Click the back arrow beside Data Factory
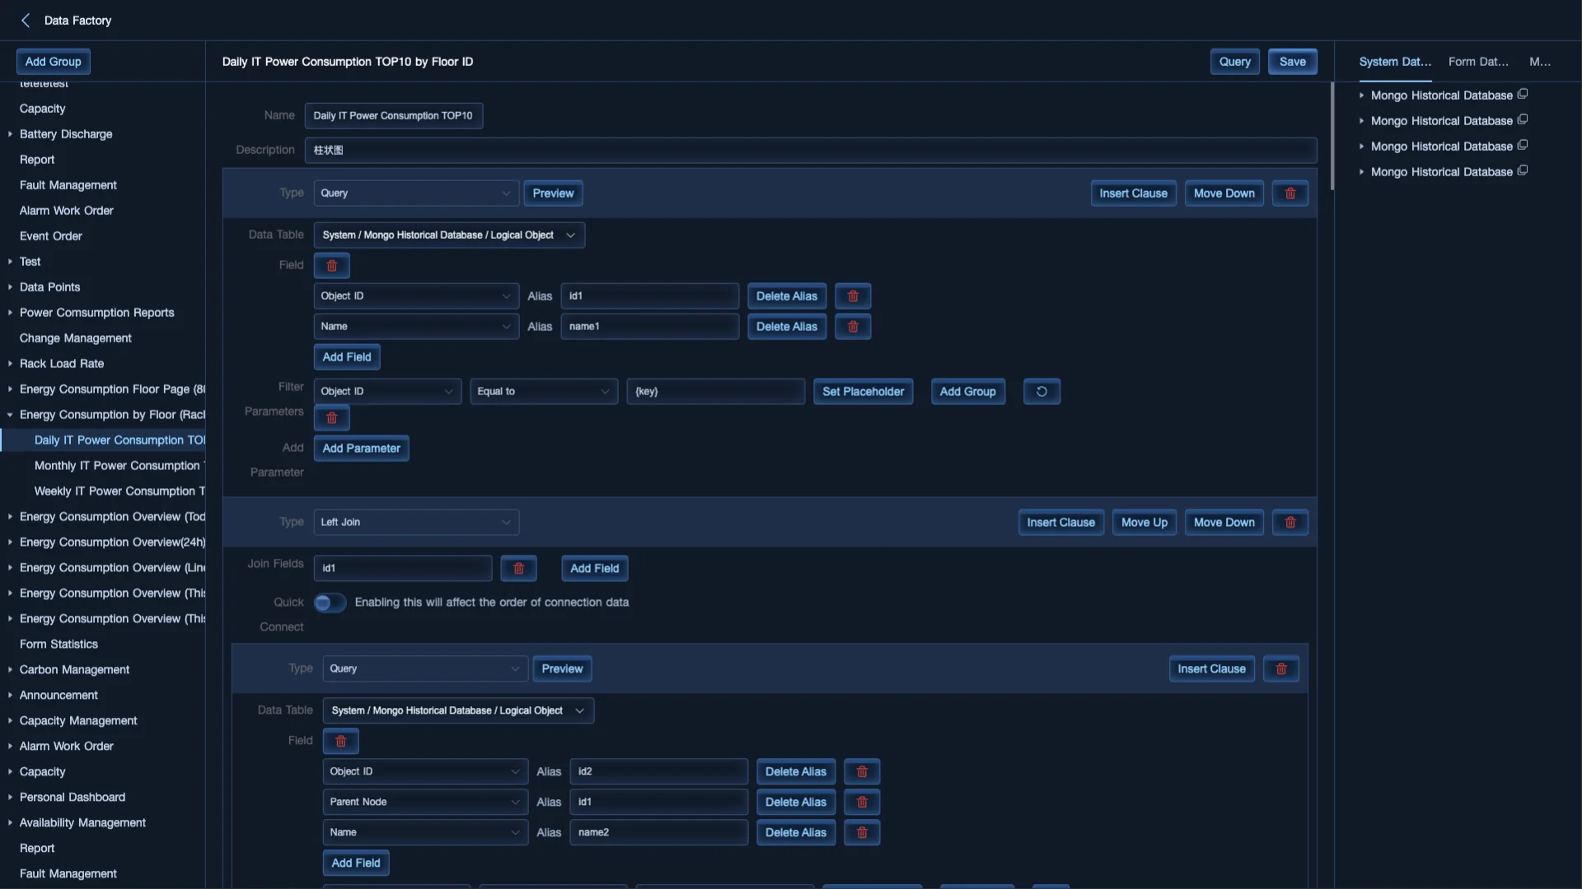The height and width of the screenshot is (889, 1582). (x=26, y=20)
